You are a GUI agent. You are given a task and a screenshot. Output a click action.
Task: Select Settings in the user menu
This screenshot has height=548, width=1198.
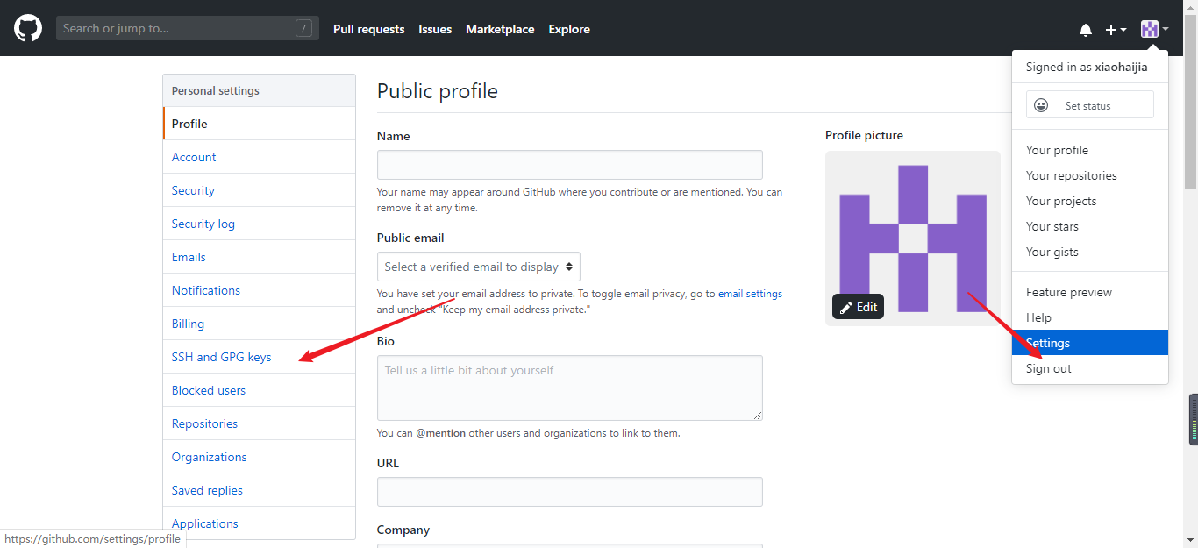[1048, 343]
